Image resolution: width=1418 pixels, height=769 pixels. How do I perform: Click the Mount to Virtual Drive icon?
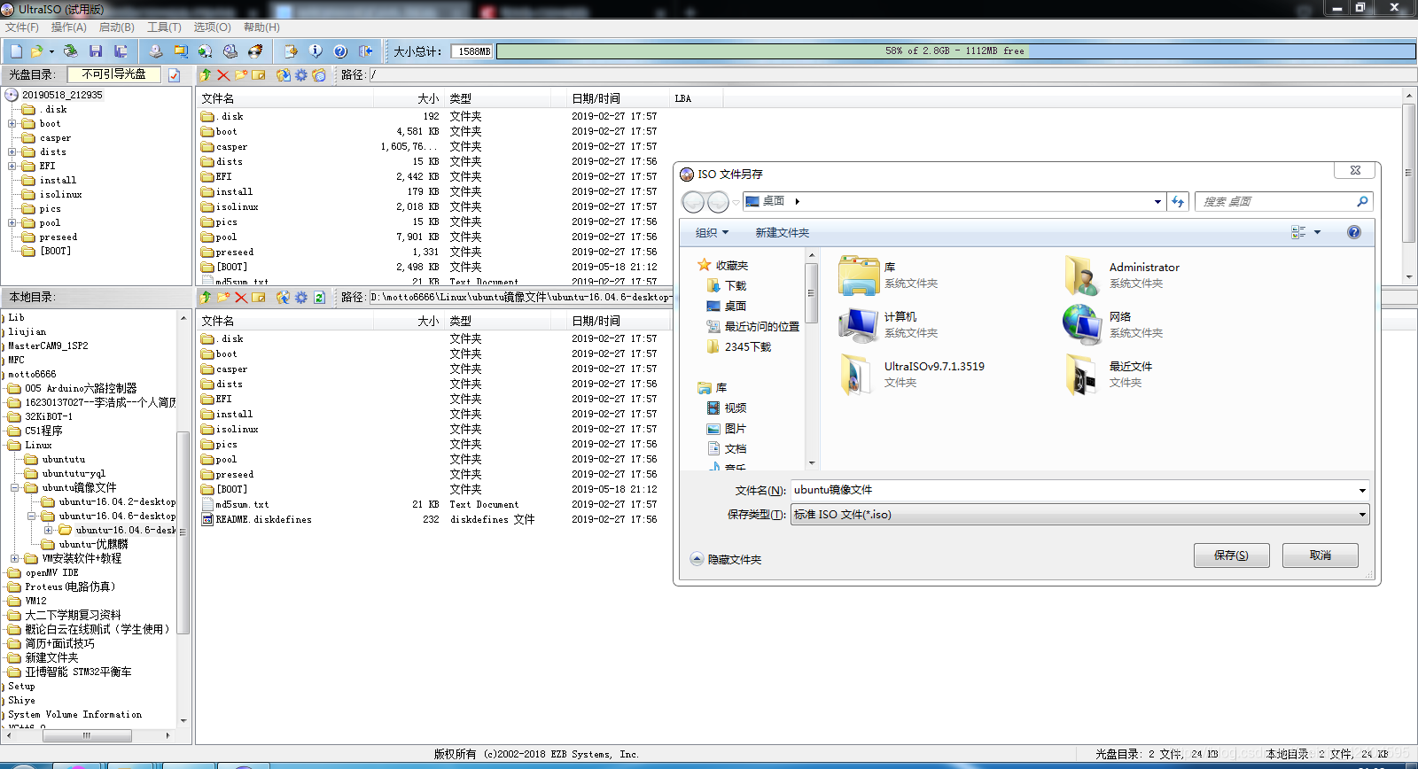click(x=230, y=51)
